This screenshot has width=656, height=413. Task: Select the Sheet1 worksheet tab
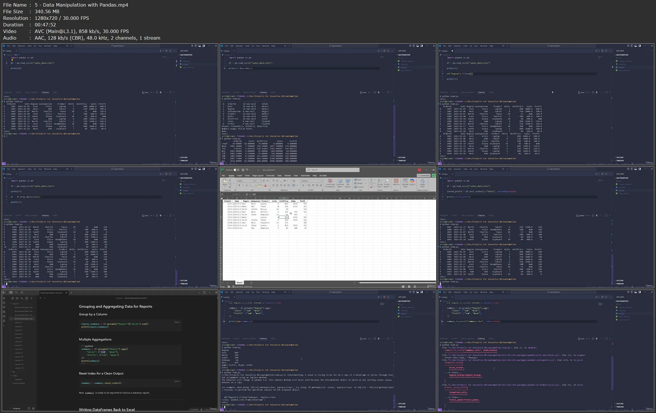[239, 282]
